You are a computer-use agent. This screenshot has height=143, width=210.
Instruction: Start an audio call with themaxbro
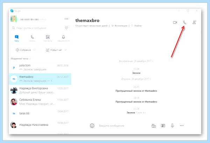(184, 22)
